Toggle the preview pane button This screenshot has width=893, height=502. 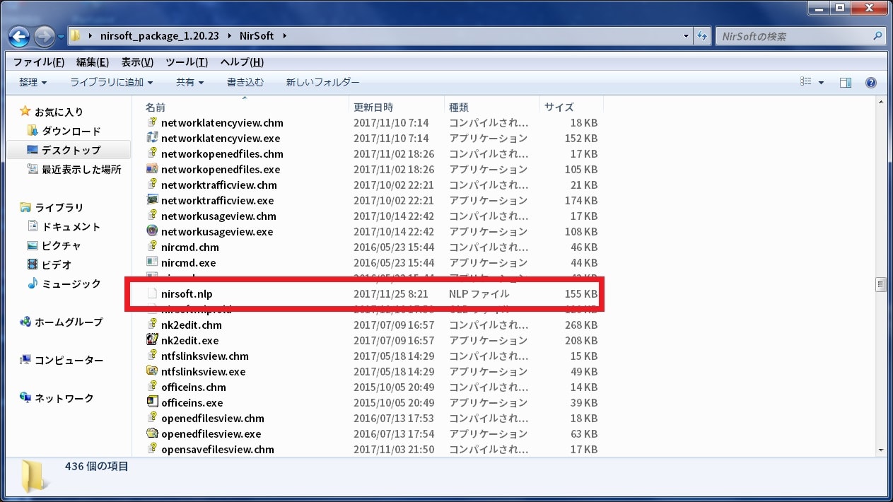click(846, 83)
